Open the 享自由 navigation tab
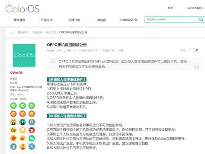 (101, 20)
